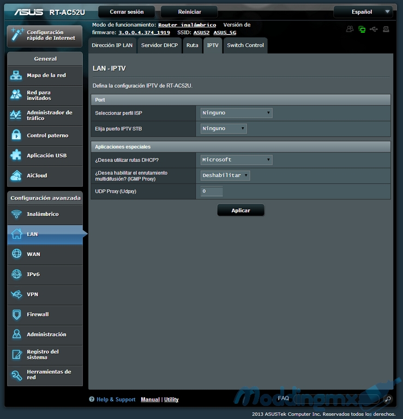Image resolution: width=403 pixels, height=419 pixels.
Task: Open the Manual link
Action: pyautogui.click(x=150, y=399)
